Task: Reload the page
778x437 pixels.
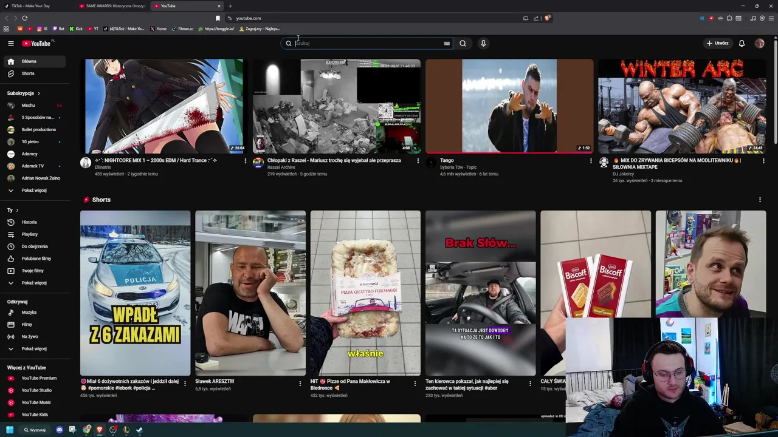Action: click(x=25, y=18)
